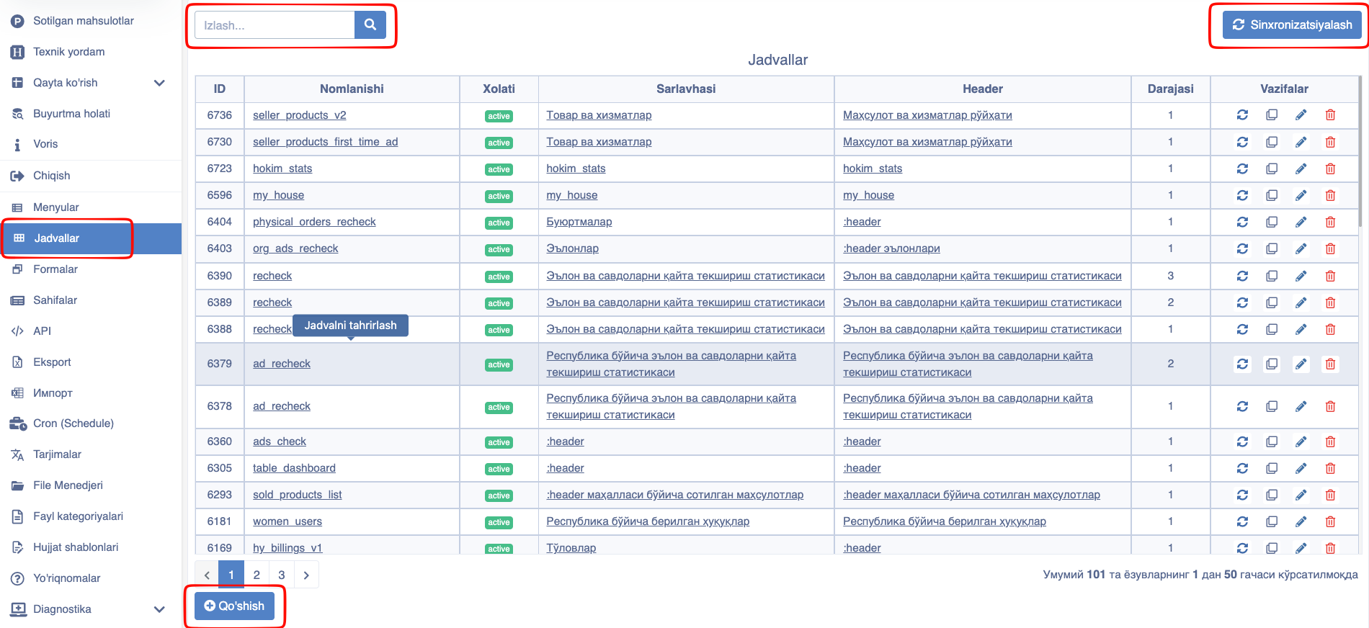Copy table with ID 6378
This screenshot has width=1369, height=628.
pos(1272,406)
